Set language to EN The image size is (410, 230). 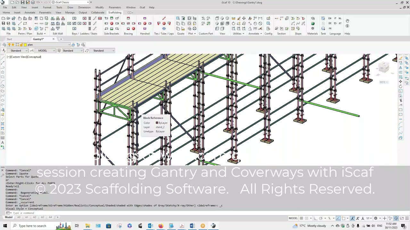pyautogui.click(x=330, y=18)
